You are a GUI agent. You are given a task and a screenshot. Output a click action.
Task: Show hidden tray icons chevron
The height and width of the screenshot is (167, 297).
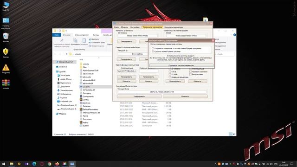[215, 164]
